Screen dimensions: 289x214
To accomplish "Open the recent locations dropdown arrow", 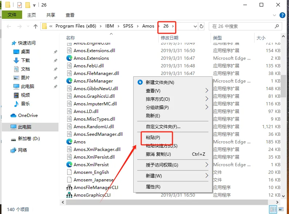I will pyautogui.click(x=28, y=26).
